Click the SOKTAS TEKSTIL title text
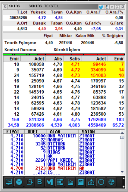The width and height of the screenshot is (128, 192). (44, 6)
